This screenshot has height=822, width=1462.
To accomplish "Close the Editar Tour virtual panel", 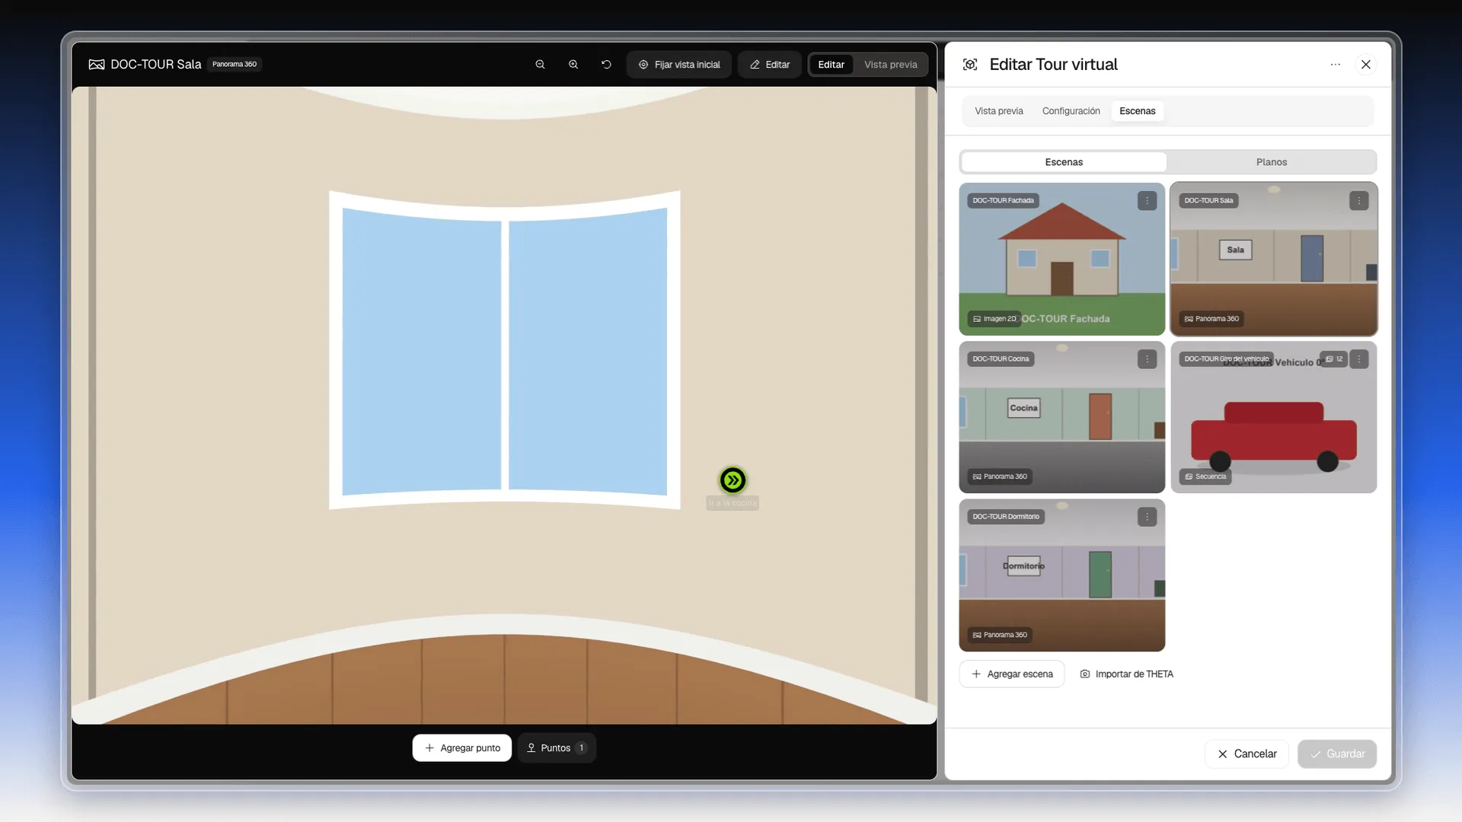I will 1366,65.
